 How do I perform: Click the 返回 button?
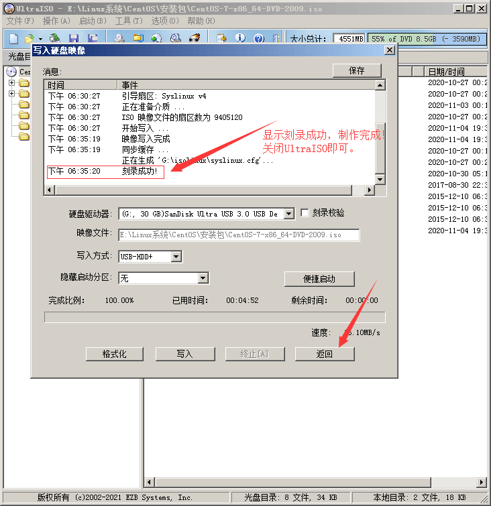325,354
